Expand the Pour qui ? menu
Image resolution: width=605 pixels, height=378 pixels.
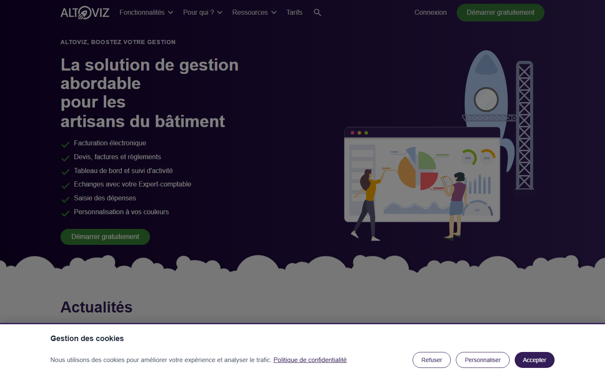(x=203, y=13)
